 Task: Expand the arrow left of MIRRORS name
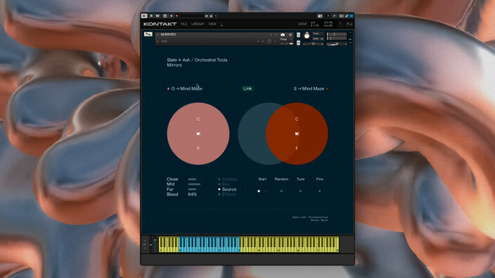(157, 34)
